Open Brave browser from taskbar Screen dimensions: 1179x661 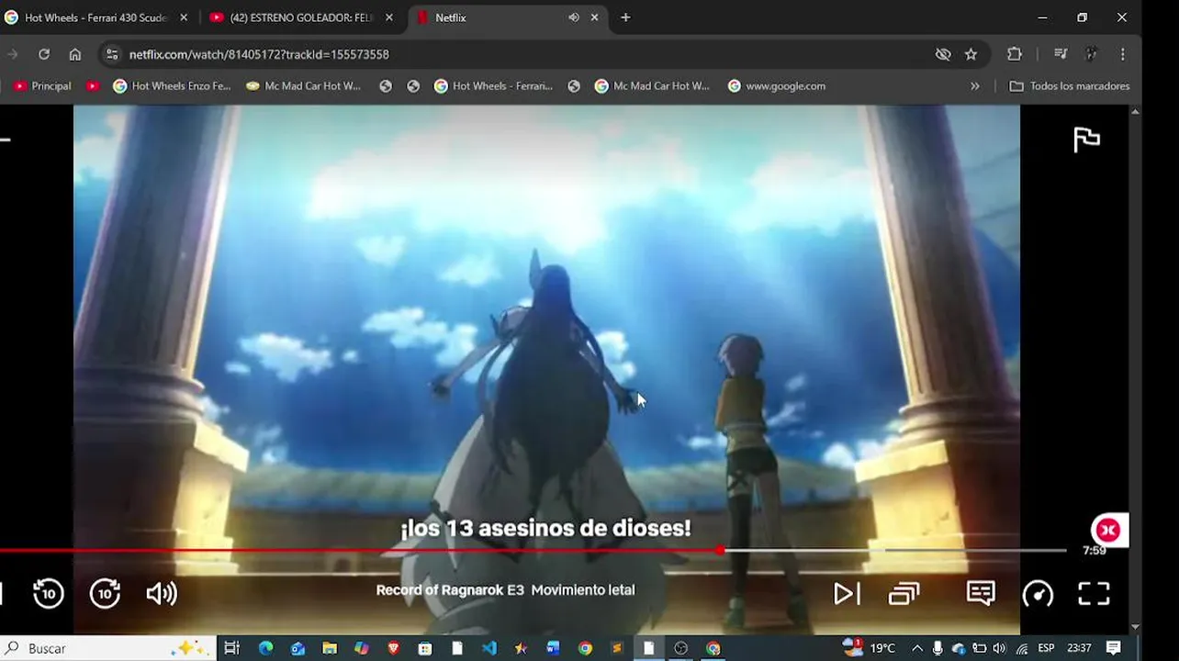click(x=393, y=648)
